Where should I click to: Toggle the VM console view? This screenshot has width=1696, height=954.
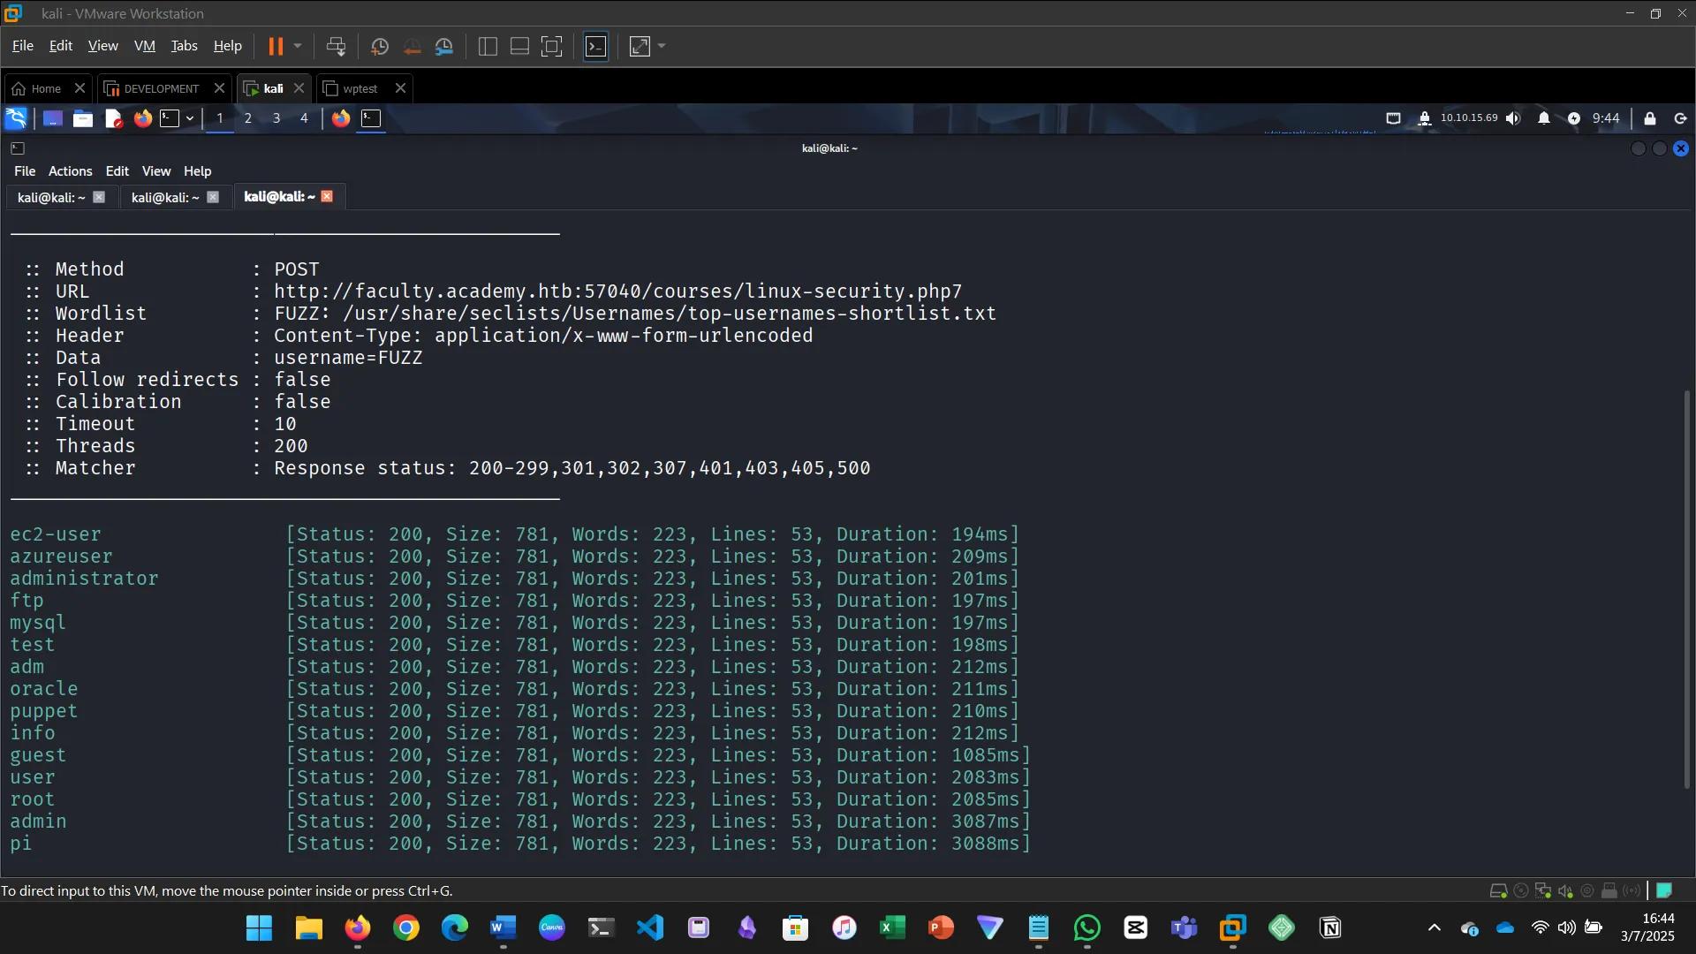pos(552,47)
